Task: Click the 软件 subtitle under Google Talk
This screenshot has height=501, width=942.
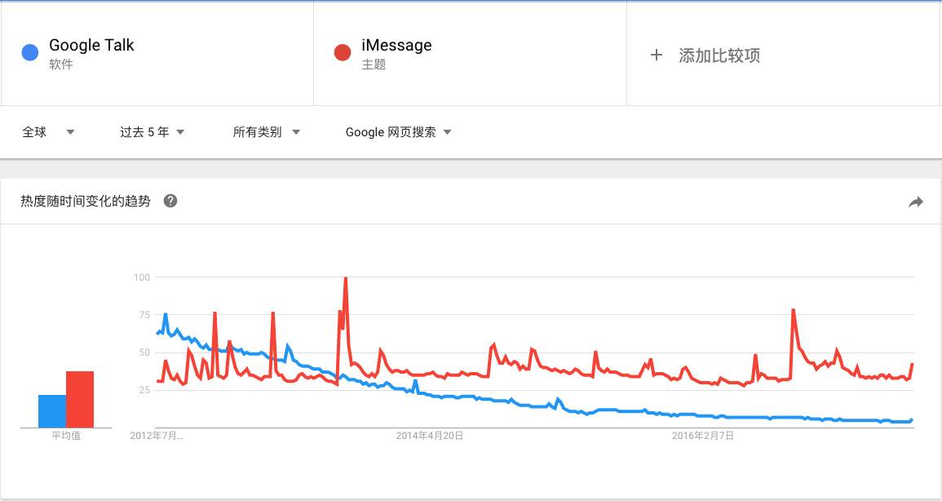Action: (x=60, y=64)
